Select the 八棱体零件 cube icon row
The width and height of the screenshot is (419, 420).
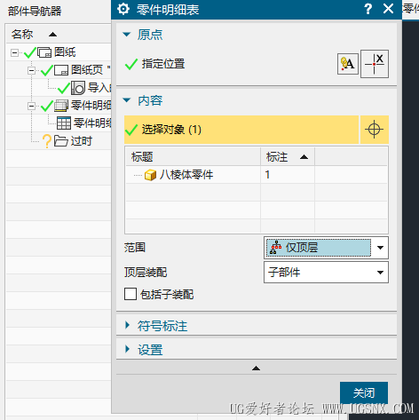click(257, 175)
